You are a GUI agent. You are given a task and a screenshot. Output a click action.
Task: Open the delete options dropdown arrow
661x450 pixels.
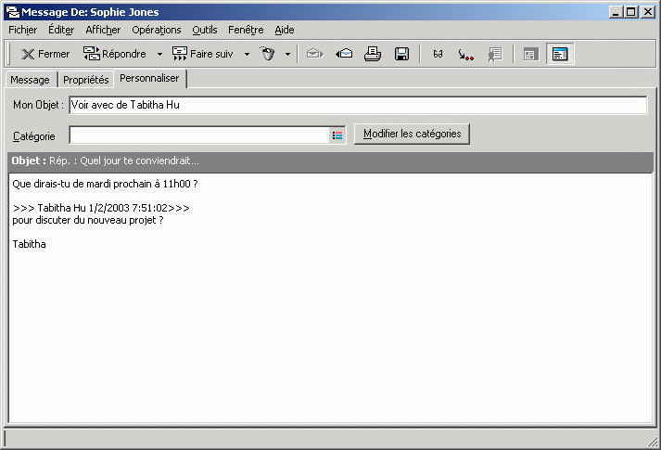click(x=287, y=54)
